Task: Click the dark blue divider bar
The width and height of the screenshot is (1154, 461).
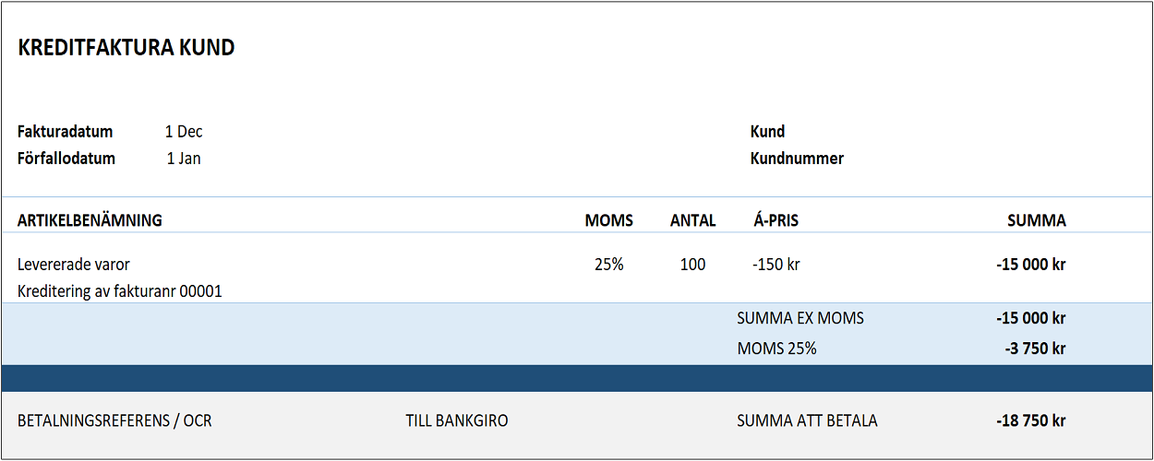Action: pyautogui.click(x=577, y=378)
